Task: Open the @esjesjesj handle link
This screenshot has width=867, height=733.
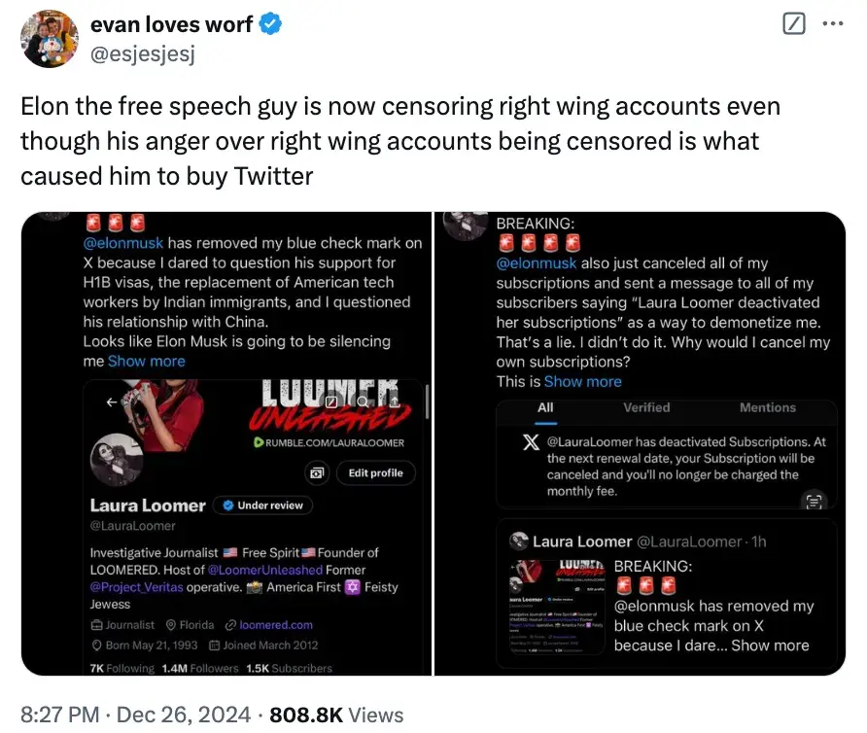Action: [x=142, y=53]
